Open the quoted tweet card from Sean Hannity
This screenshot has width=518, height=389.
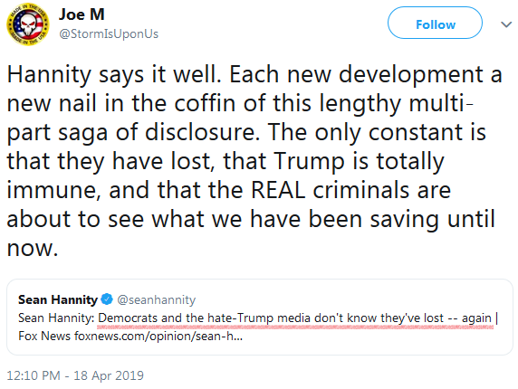260,317
